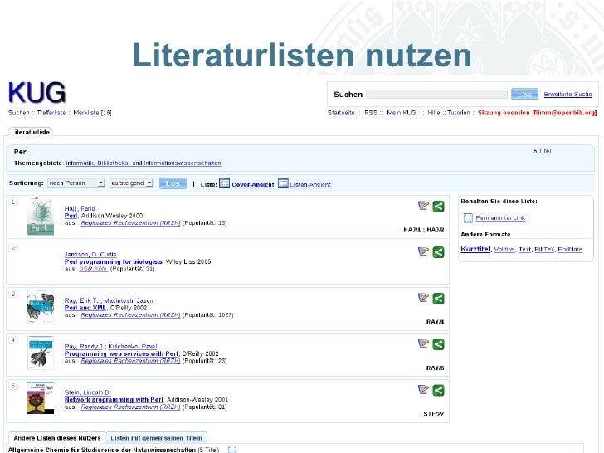Click the Programming web services book cover
The width and height of the screenshot is (604, 453).
click(x=41, y=353)
